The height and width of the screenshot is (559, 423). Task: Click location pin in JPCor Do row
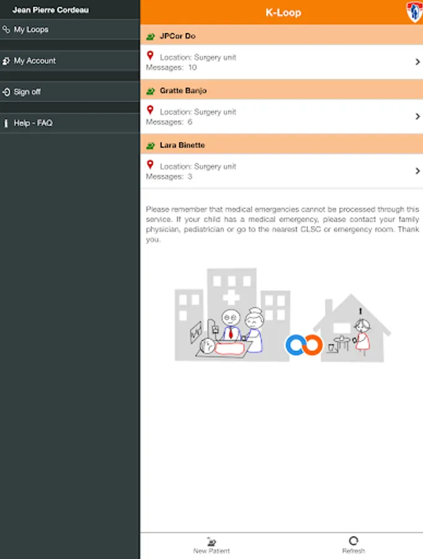tap(150, 56)
